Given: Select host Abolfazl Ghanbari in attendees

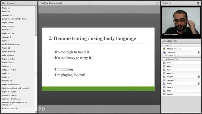Looking at the screenshot, I should point(181,49).
